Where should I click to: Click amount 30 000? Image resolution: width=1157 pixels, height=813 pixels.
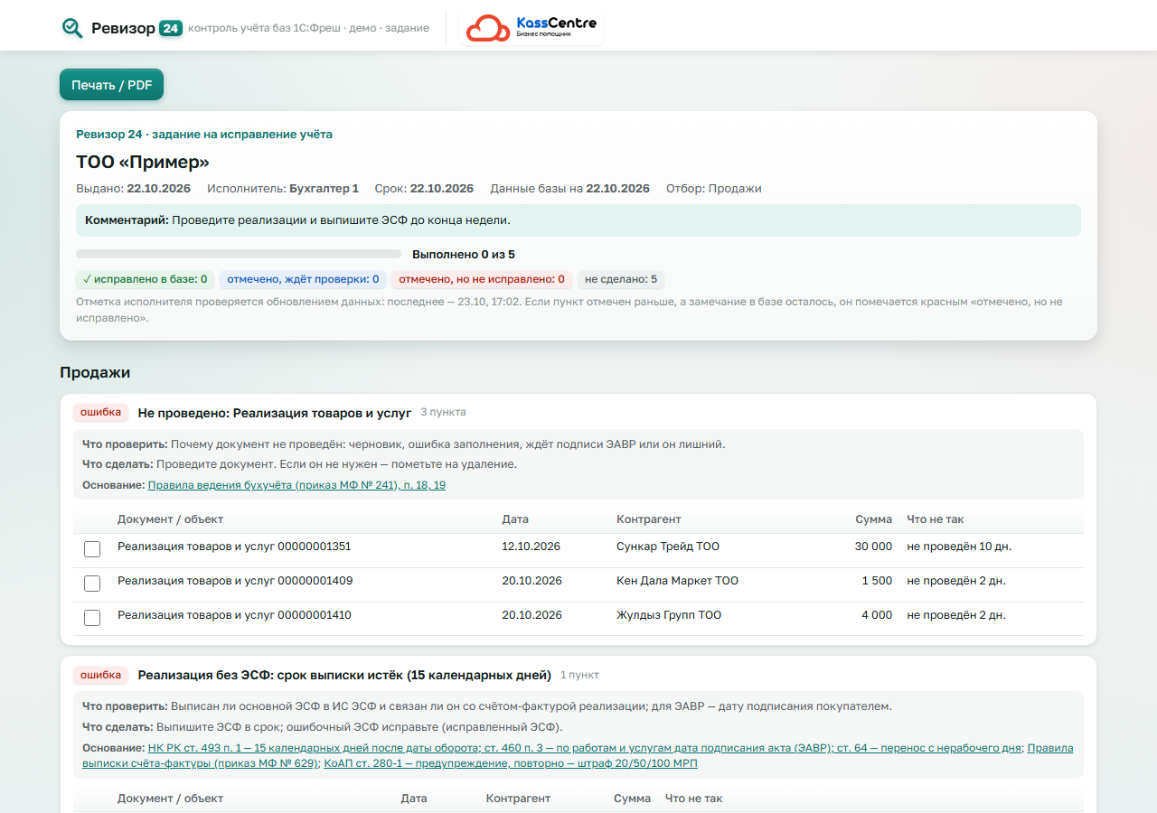(873, 547)
